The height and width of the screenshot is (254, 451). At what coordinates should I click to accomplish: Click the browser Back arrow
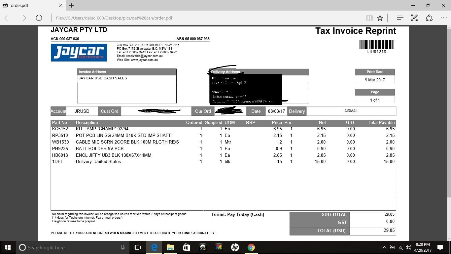click(8, 18)
